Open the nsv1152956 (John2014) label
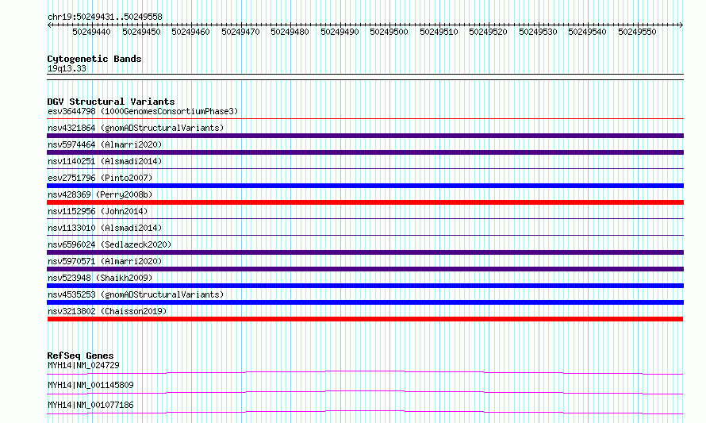The height and width of the screenshot is (423, 706). [x=98, y=211]
